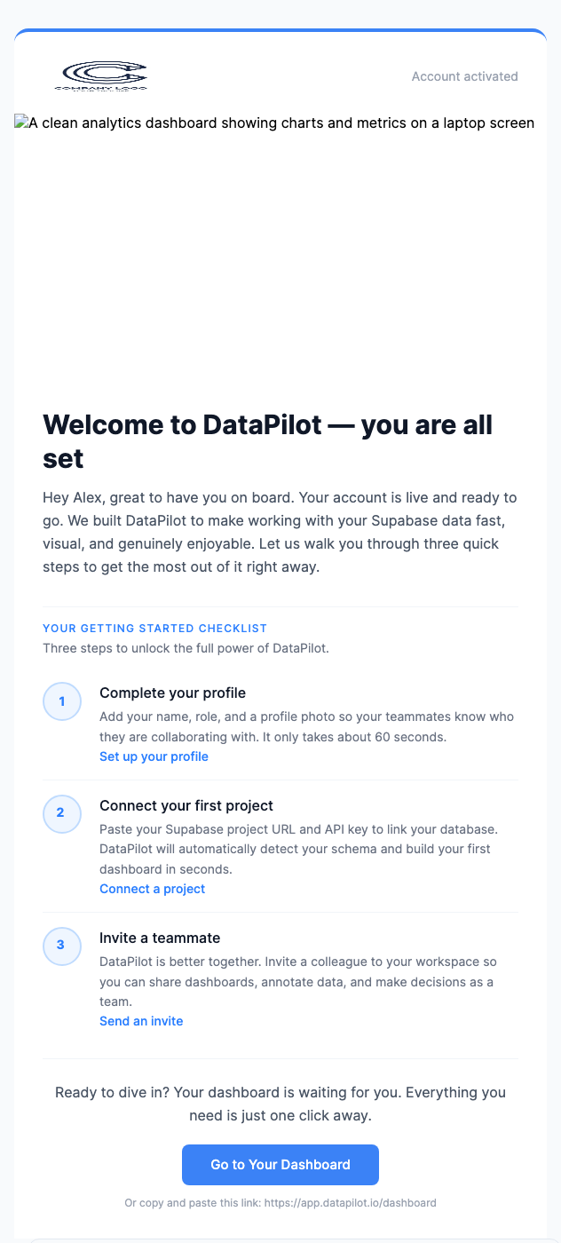Open the Send an invite link
Viewport: 561px width, 1243px height.
point(141,1021)
